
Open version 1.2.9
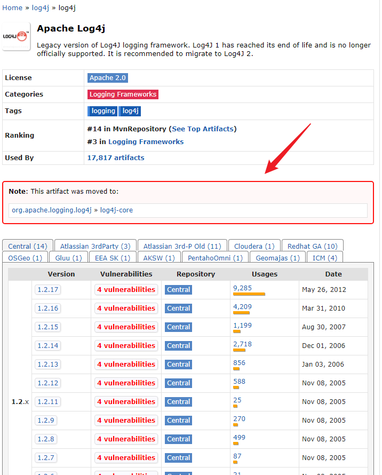[x=46, y=421]
